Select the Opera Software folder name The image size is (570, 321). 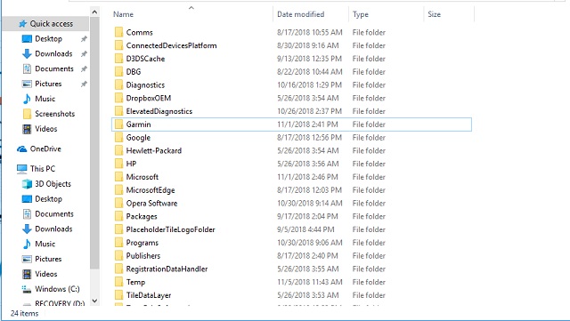click(151, 203)
